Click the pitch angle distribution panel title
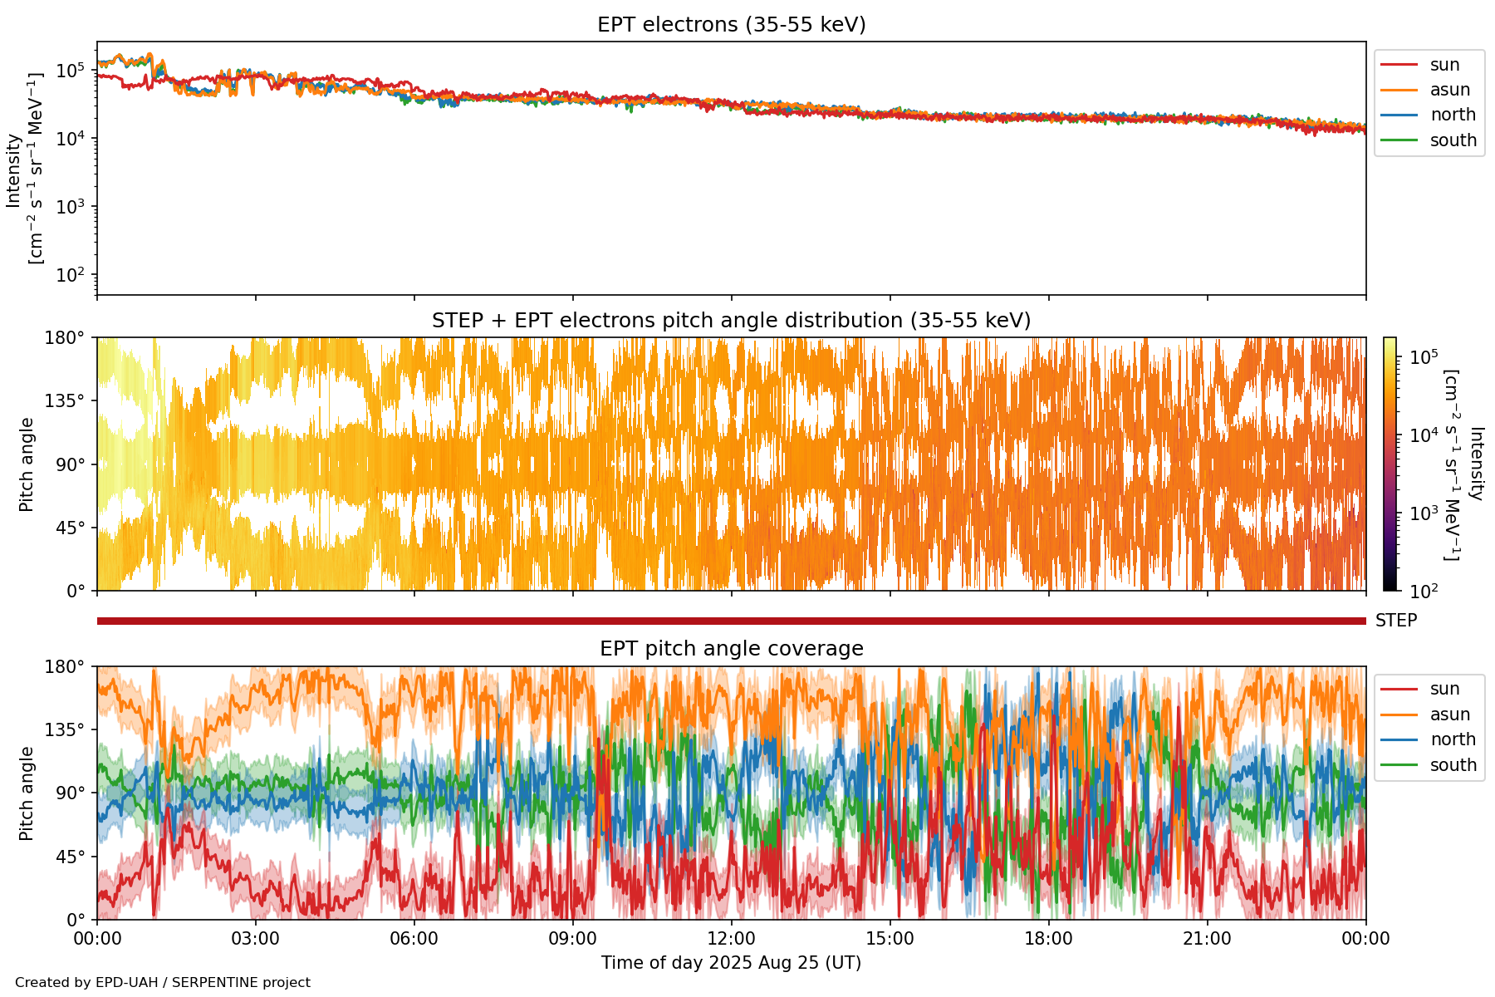Viewport: 1495px width, 997px height. (x=731, y=321)
